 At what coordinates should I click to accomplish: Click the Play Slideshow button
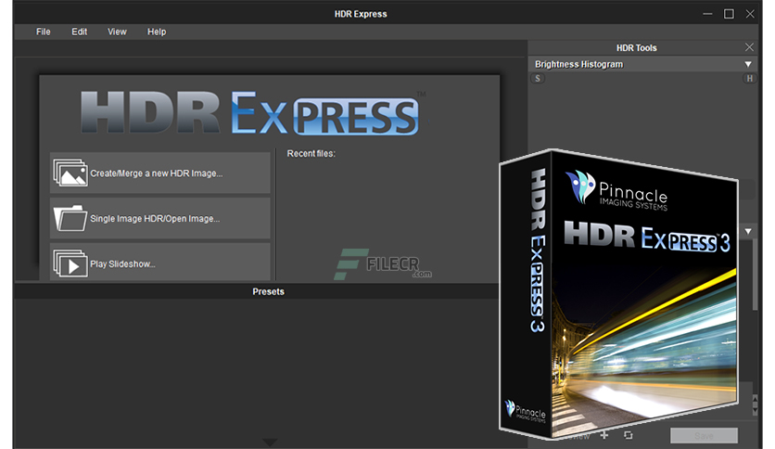[x=160, y=263]
